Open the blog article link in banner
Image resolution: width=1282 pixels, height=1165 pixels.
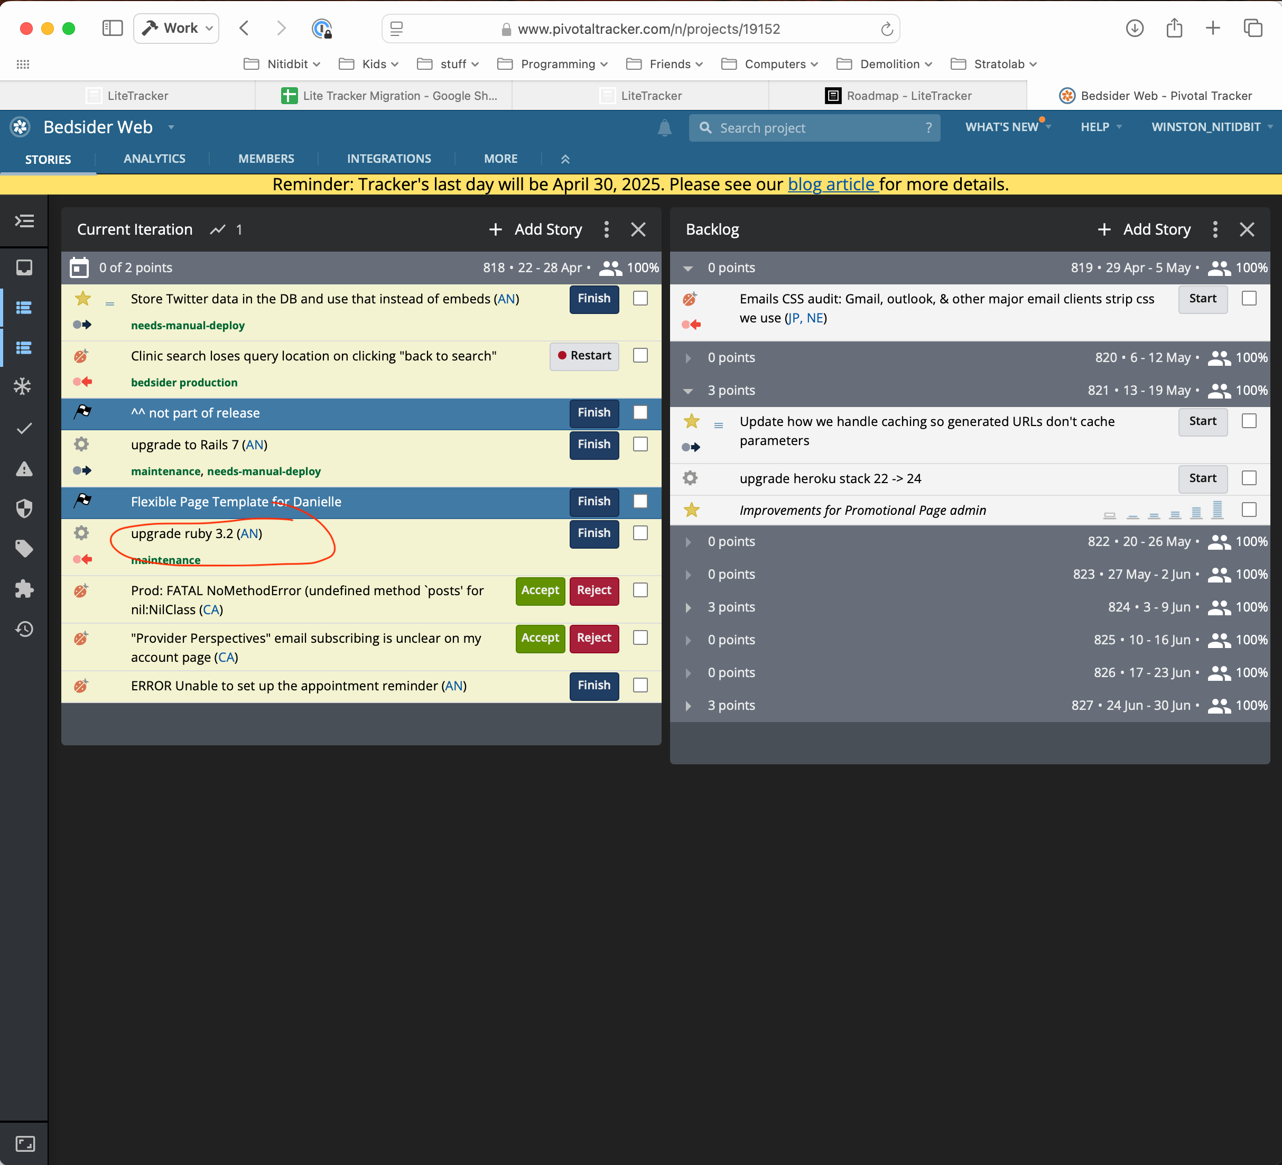click(832, 184)
